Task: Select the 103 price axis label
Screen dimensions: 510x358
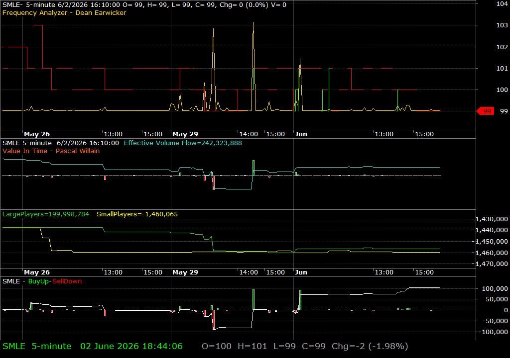Action: 502,25
